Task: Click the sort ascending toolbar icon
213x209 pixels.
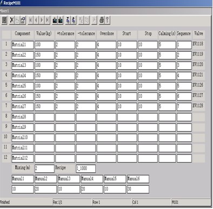Action: pyautogui.click(x=68, y=20)
